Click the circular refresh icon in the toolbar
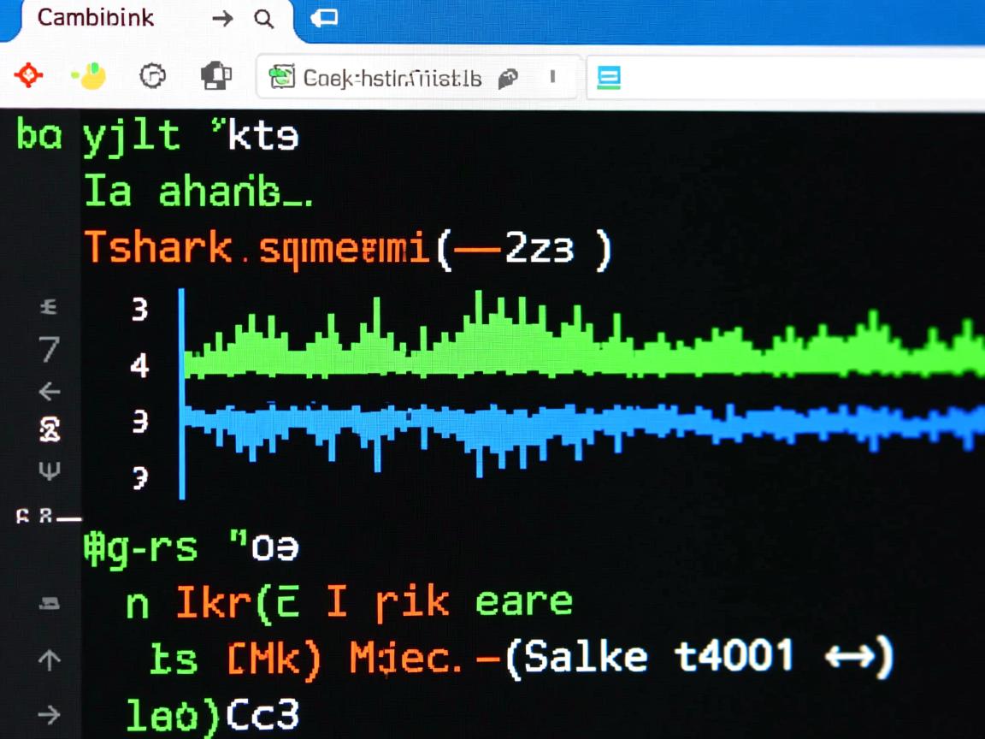Screen dimensions: 985x739 click(x=152, y=75)
